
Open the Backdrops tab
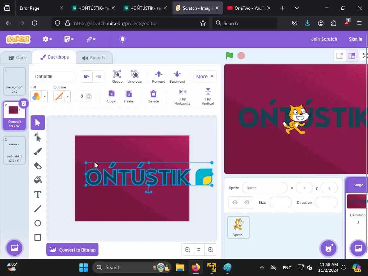55,57
